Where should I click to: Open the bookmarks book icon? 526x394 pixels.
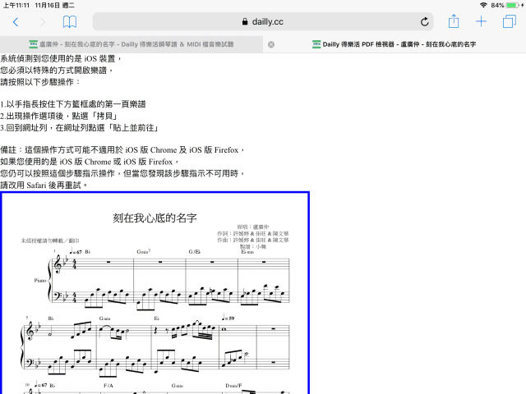(x=70, y=22)
